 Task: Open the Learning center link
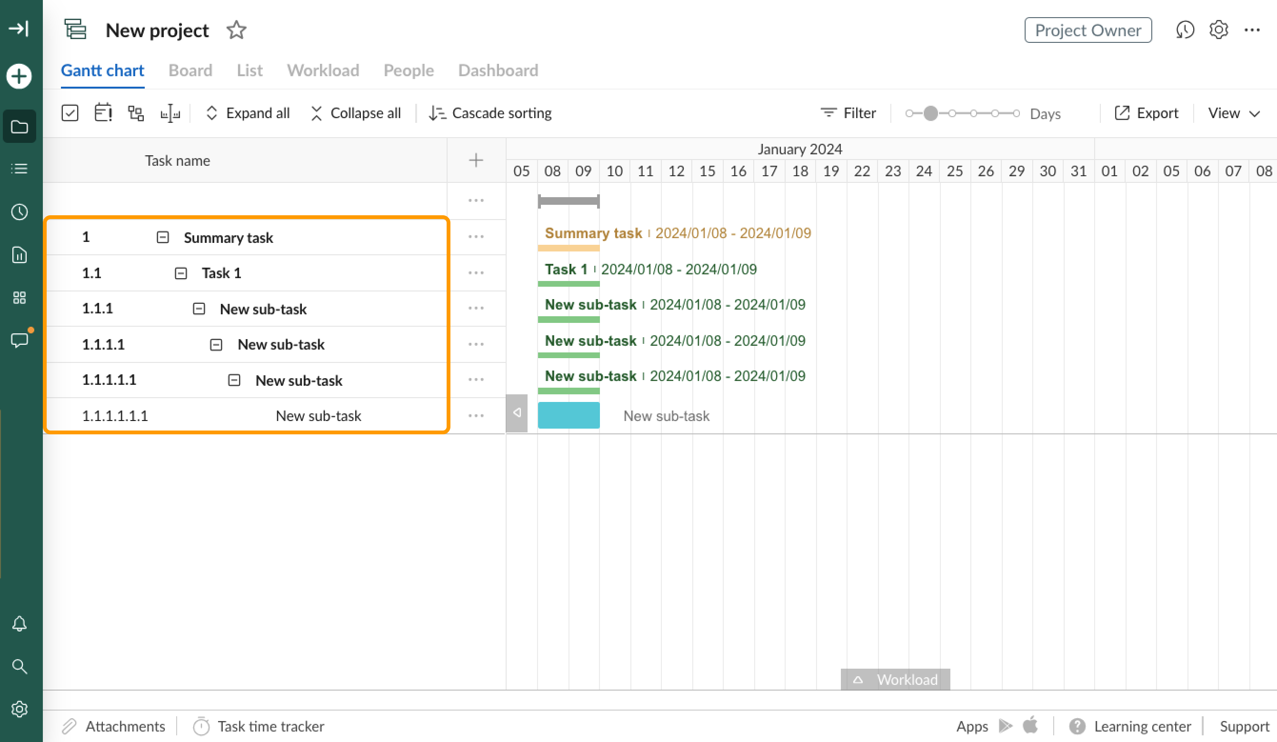coord(1143,726)
